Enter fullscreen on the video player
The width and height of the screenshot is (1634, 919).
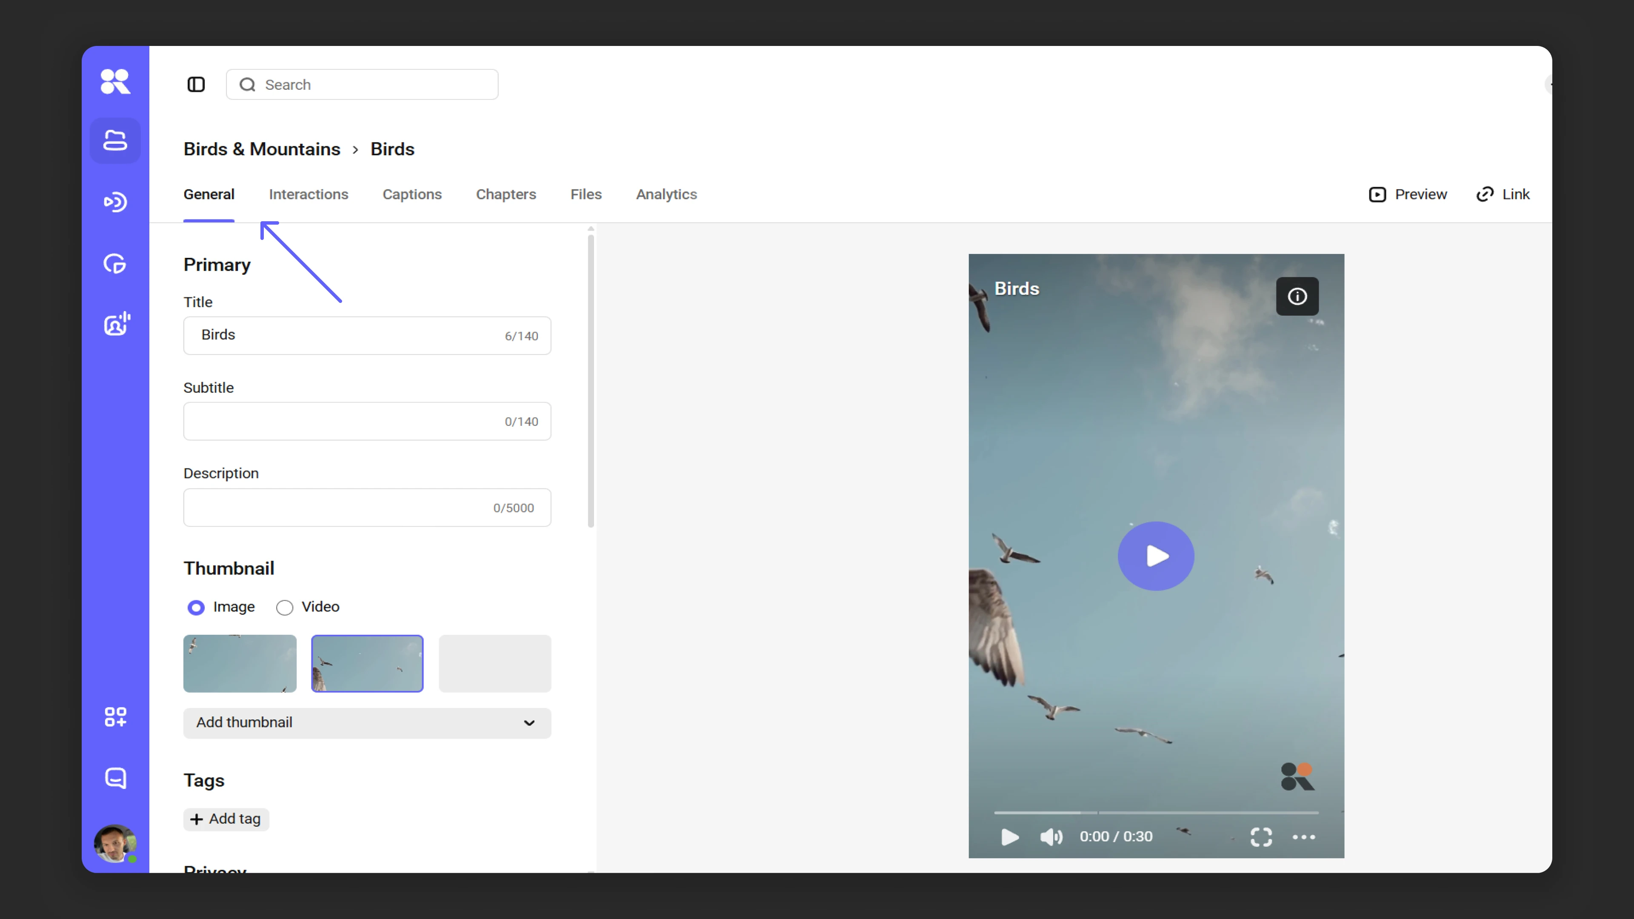[x=1261, y=837]
